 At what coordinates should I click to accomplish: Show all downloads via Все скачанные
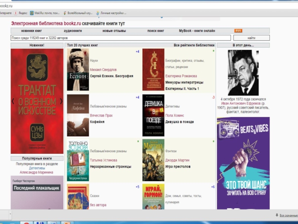pyautogui.click(x=287, y=215)
